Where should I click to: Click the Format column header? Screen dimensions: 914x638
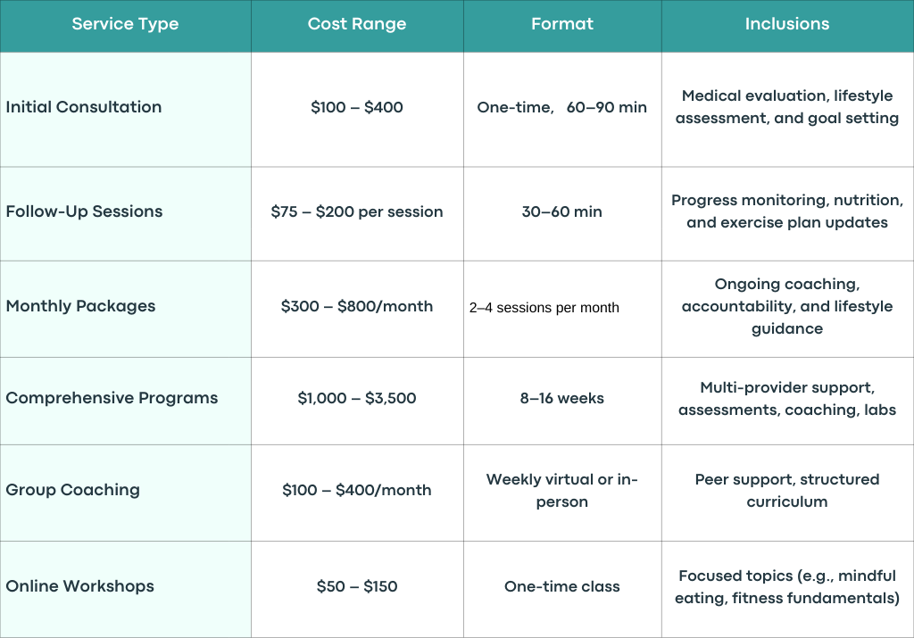pos(562,26)
